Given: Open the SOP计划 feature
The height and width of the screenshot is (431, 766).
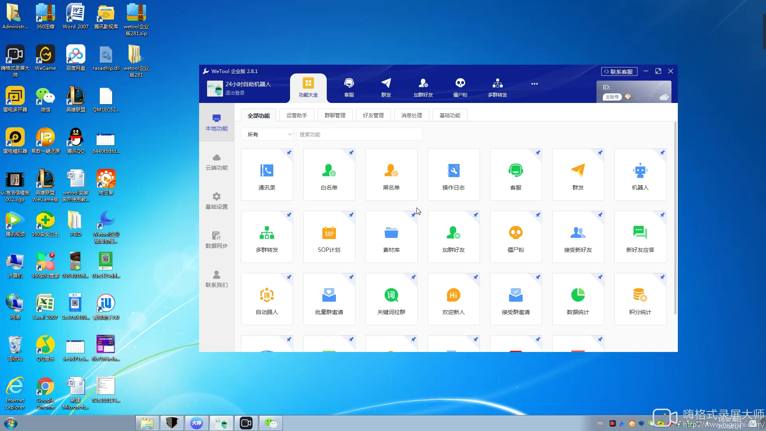Looking at the screenshot, I should (x=329, y=237).
